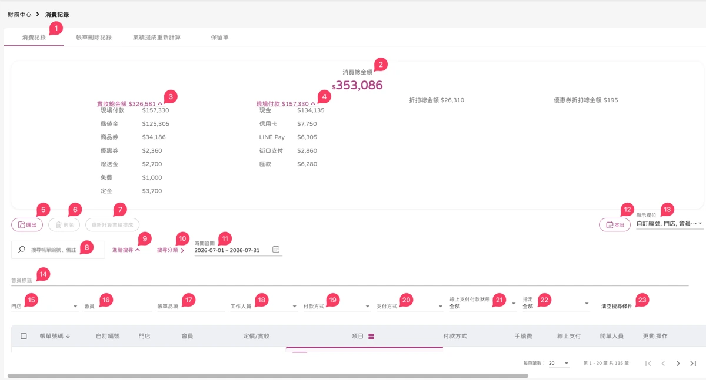Image resolution: width=706 pixels, height=380 pixels.
Task: Switch to the 保留單 tab
Action: coord(220,37)
